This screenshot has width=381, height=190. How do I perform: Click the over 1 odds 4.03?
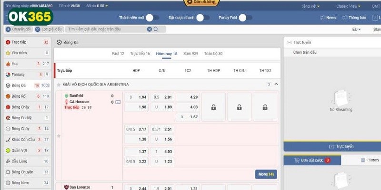[162, 152]
